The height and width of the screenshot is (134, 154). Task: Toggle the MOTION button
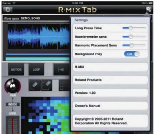click(16, 69)
